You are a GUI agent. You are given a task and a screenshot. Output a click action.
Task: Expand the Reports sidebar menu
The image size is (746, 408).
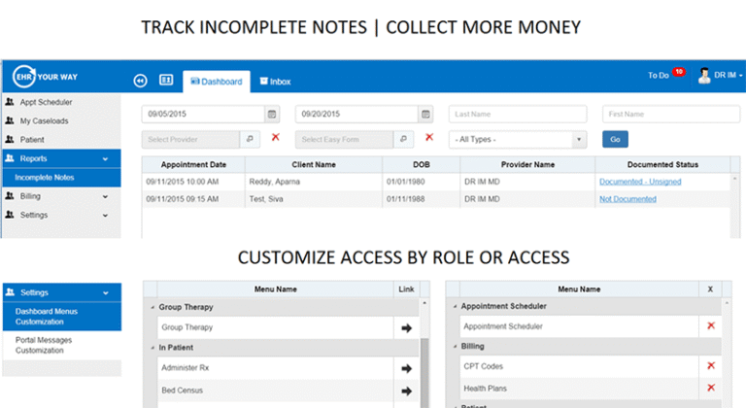[61, 158]
